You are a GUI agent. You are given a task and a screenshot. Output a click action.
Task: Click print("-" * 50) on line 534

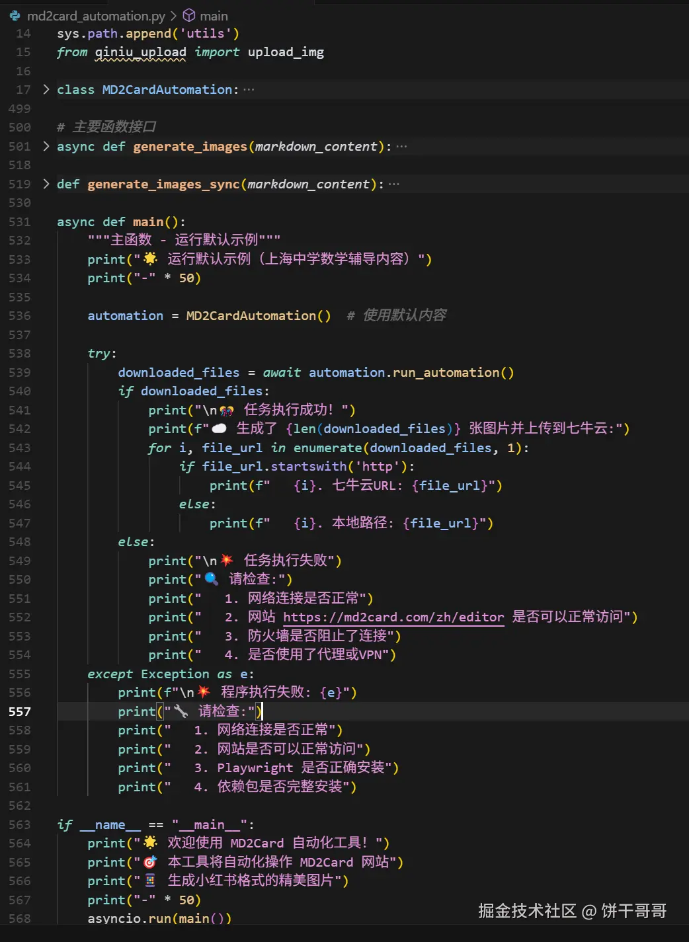pyautogui.click(x=144, y=278)
